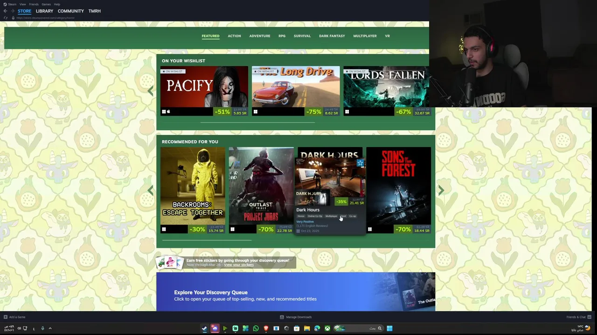Click the Friends & Chat icon
The height and width of the screenshot is (335, 597).
[x=590, y=317]
